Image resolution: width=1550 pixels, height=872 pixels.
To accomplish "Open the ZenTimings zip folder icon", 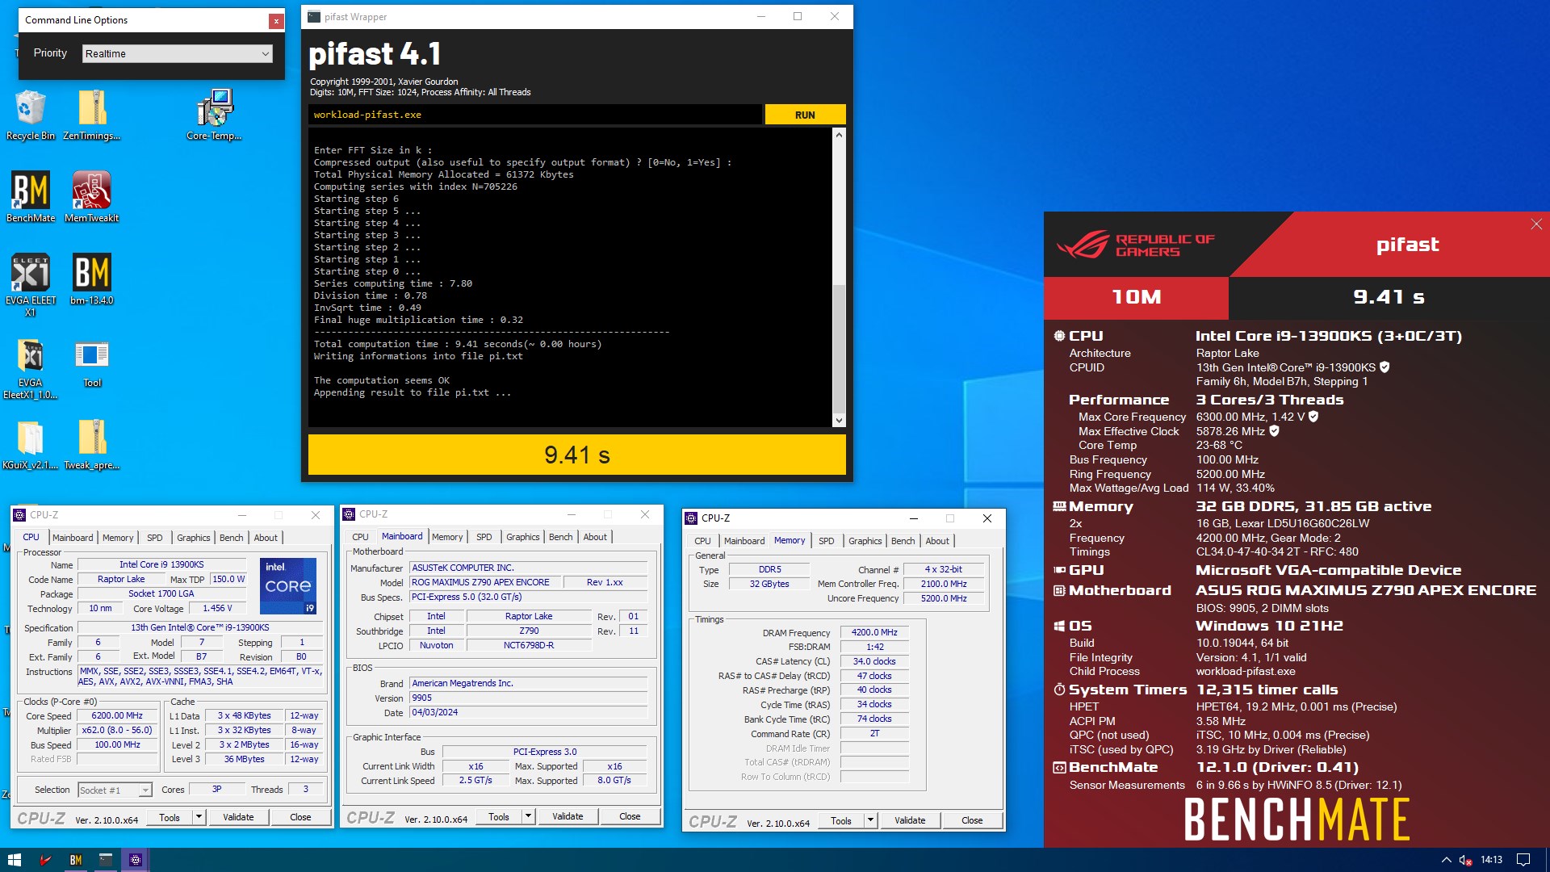I will click(92, 115).
